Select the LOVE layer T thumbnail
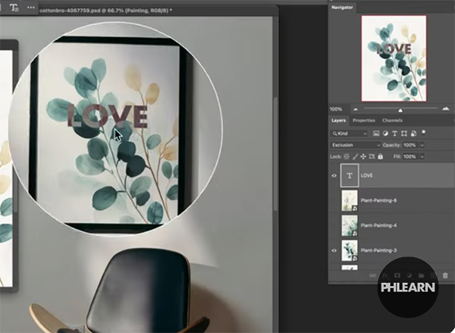Screen dimensions: 455x333 350,175
